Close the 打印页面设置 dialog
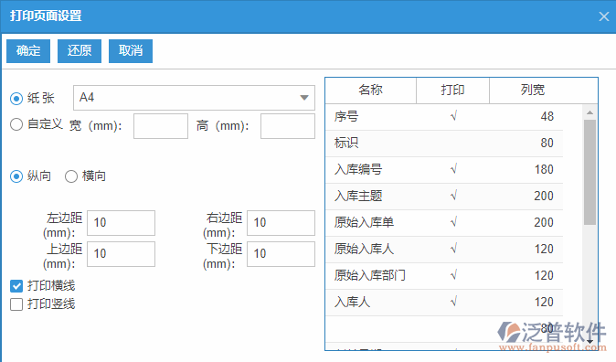Image resolution: width=616 pixels, height=362 pixels. (x=604, y=16)
